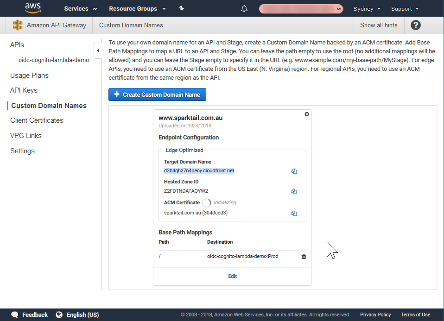Image resolution: width=444 pixels, height=321 pixels.
Task: Expand the Support dropdown
Action: 404,8
